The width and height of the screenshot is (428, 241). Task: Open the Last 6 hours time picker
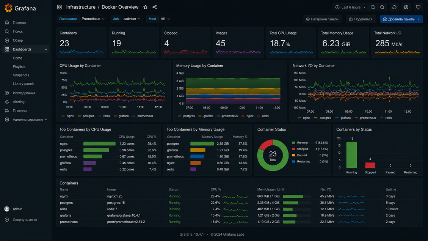pyautogui.click(x=351, y=7)
